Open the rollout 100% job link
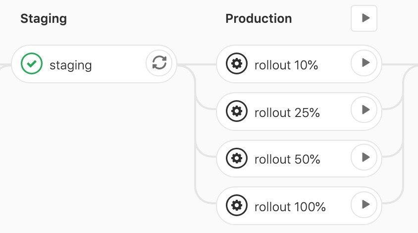This screenshot has height=233, width=418. 290,207
